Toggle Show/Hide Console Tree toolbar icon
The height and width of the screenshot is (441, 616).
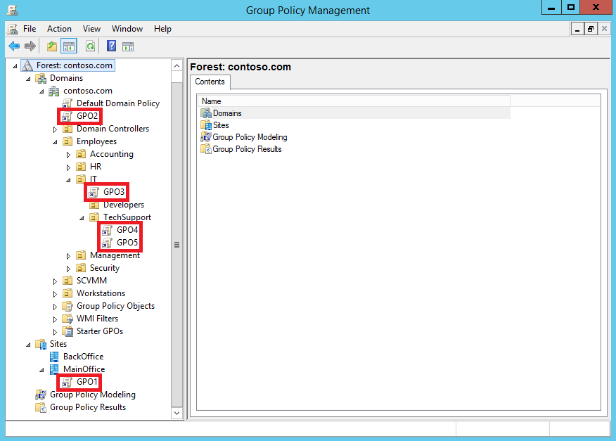[69, 46]
